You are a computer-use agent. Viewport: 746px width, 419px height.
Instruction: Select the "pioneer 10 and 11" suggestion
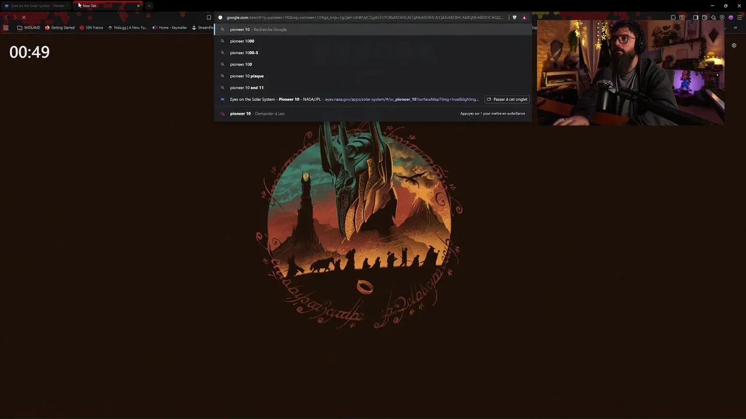pos(373,87)
